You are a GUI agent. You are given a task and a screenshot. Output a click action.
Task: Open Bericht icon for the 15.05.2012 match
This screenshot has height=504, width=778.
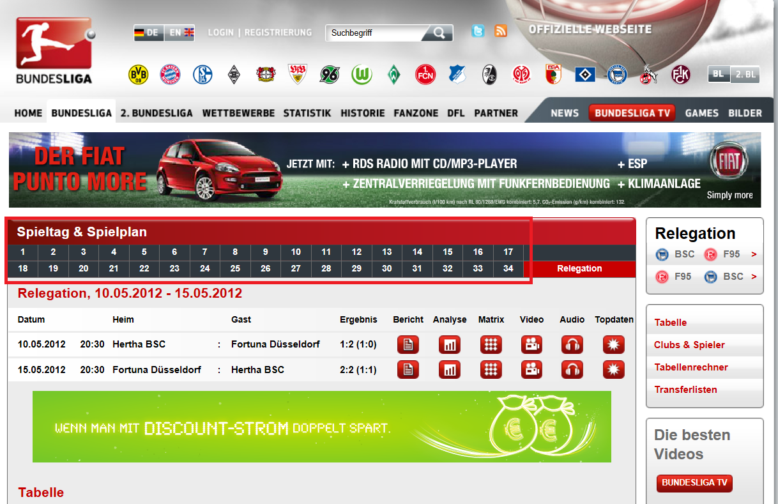click(x=408, y=370)
